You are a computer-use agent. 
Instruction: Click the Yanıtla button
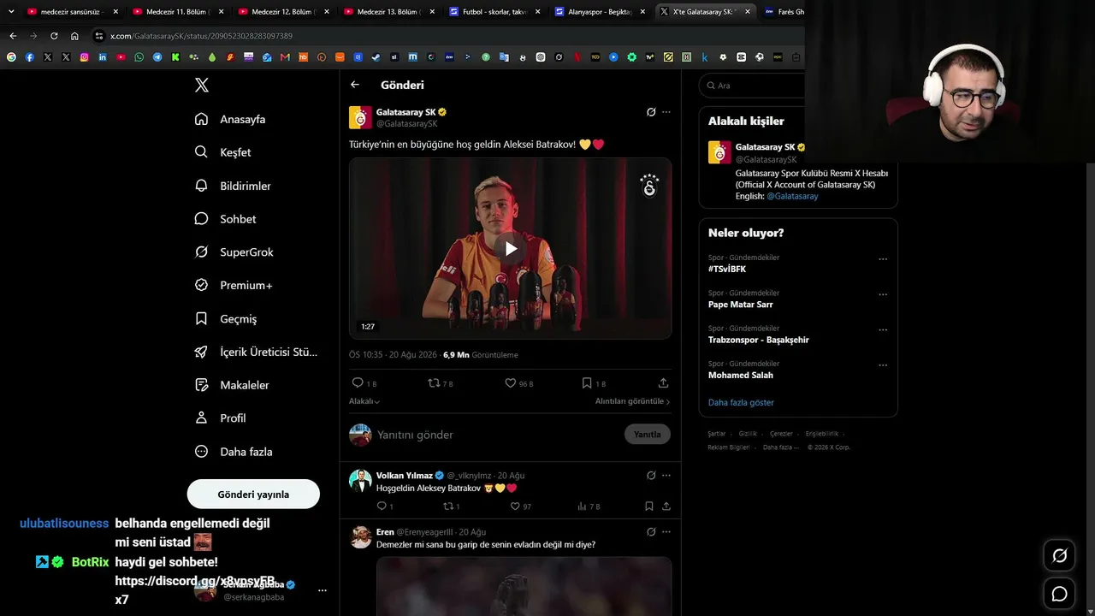pos(648,434)
